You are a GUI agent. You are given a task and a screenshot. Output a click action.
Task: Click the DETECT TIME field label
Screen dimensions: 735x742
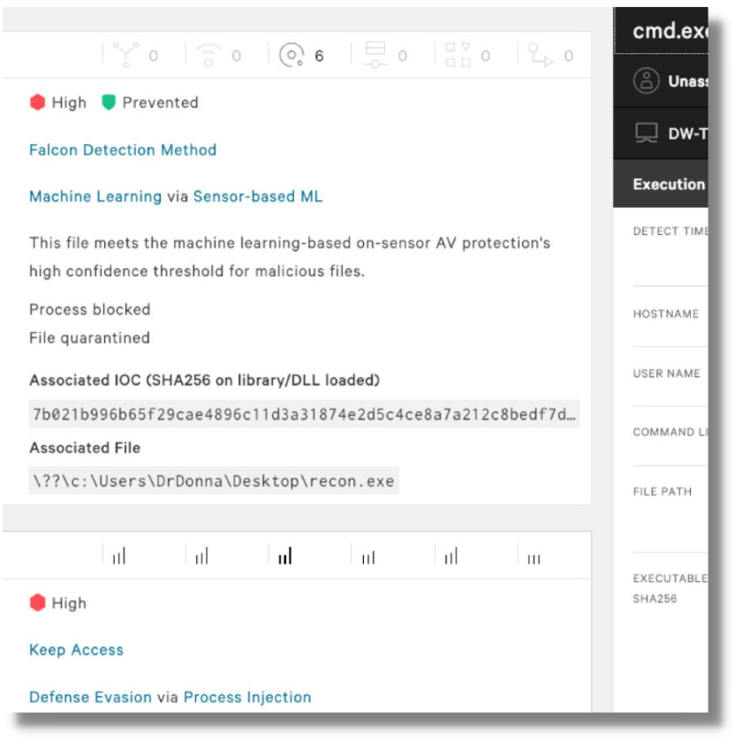[x=671, y=231]
